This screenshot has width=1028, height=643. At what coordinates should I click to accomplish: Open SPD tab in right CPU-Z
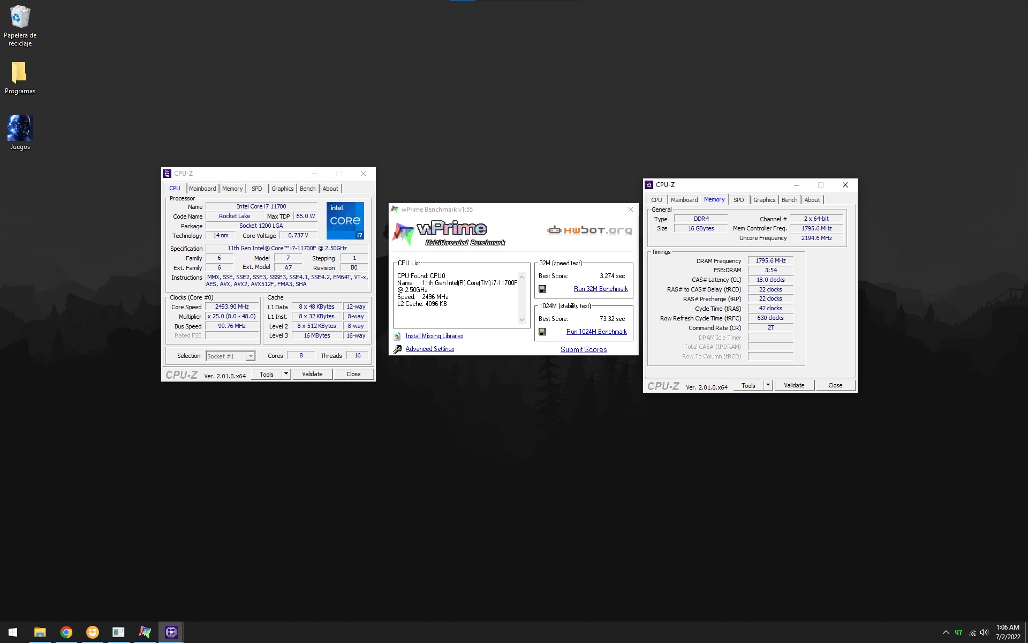click(x=739, y=200)
